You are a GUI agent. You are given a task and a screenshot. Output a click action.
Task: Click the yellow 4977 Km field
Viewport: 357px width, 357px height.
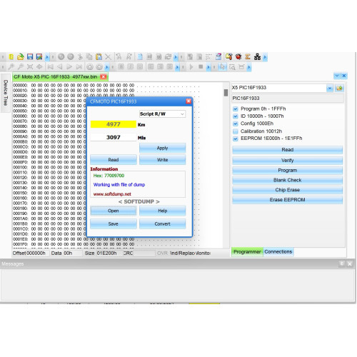pyautogui.click(x=114, y=124)
